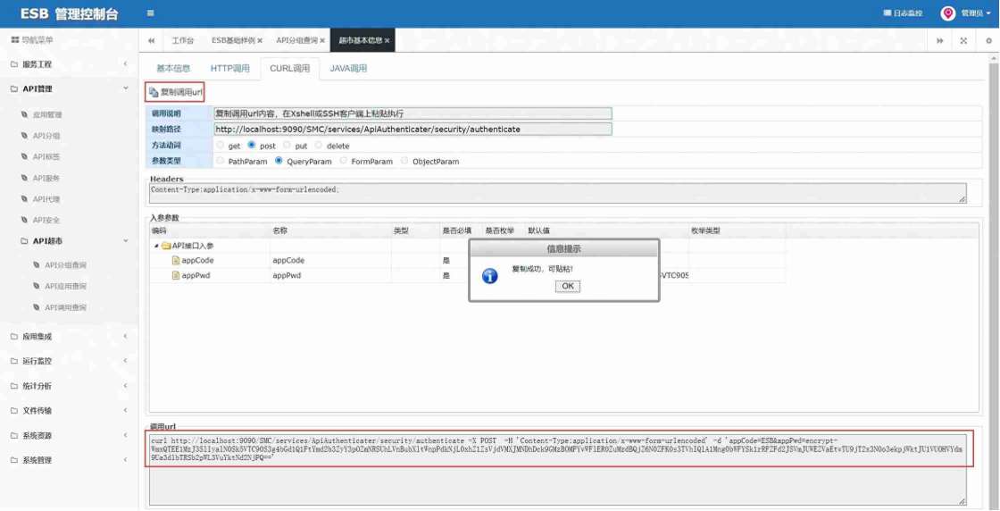
Task: Click the 调用url curl command text area
Action: [558, 470]
